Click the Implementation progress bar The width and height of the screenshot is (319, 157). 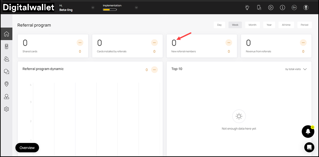[x=110, y=10]
